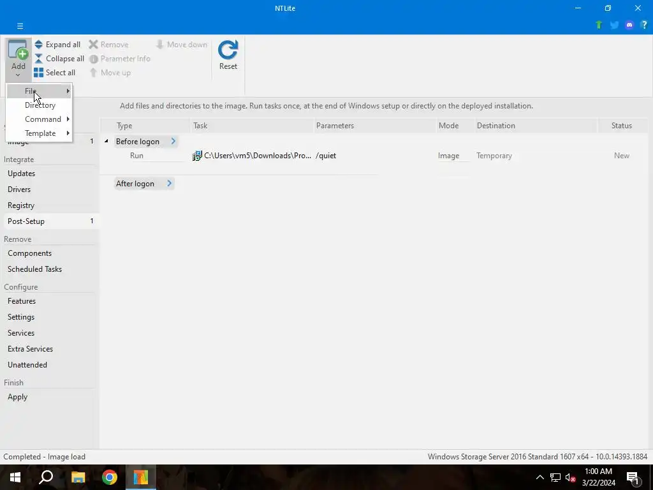Click the Status column header

[622, 126]
